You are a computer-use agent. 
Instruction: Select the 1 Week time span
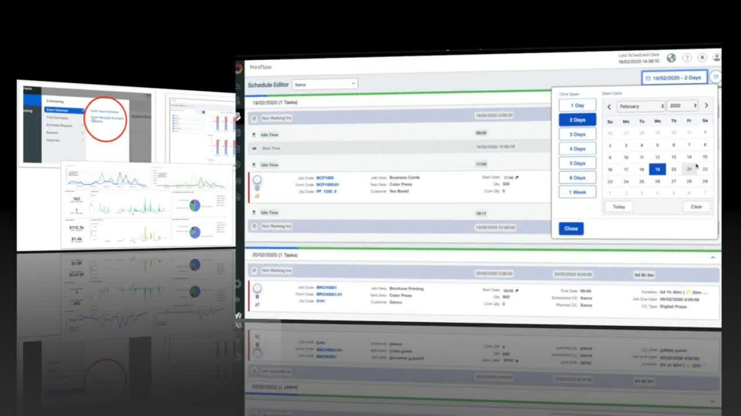[577, 192]
